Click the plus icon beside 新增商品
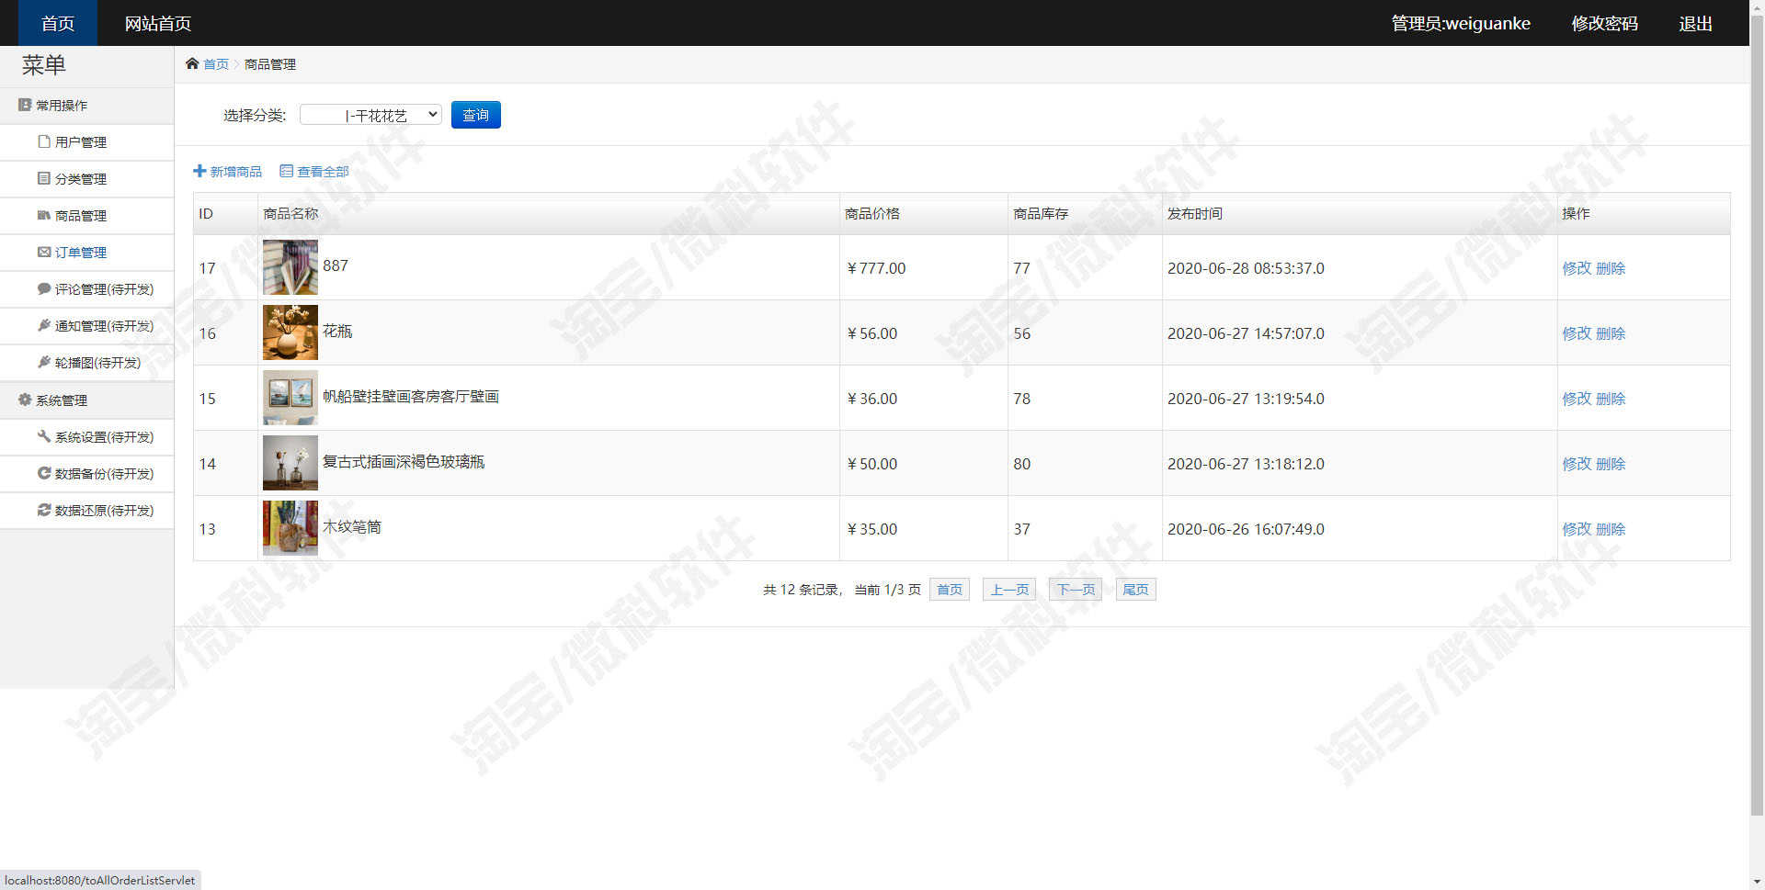1765x890 pixels. pyautogui.click(x=199, y=171)
